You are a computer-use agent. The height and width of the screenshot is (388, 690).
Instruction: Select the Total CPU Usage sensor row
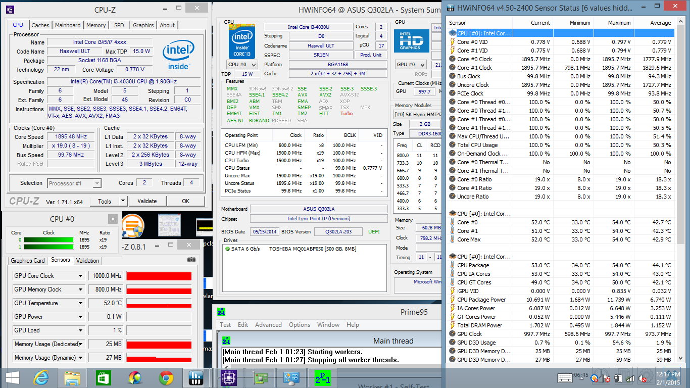[x=561, y=145]
